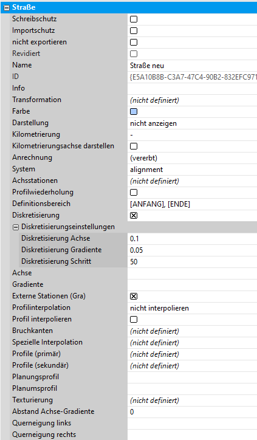The height and width of the screenshot is (440, 257).
Task: Check the Profilwiederholung checkbox
Action: [x=134, y=192]
